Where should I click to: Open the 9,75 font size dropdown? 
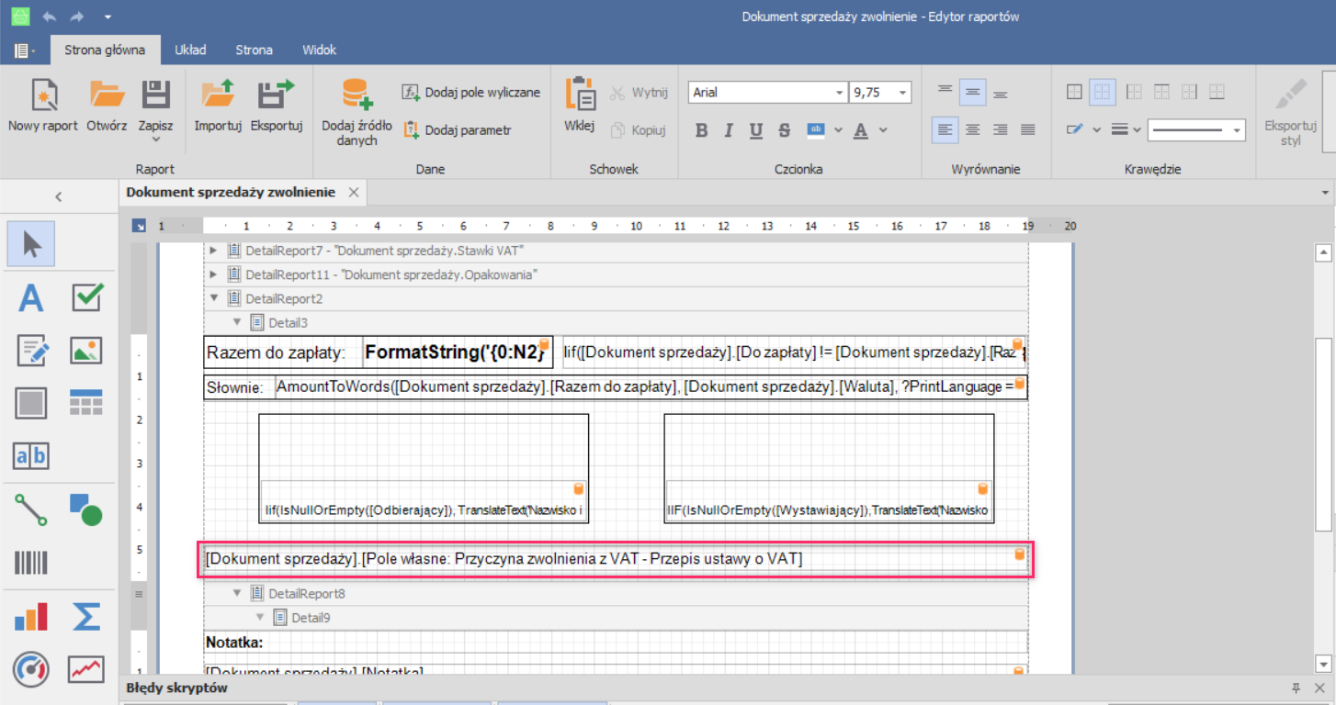click(x=903, y=93)
